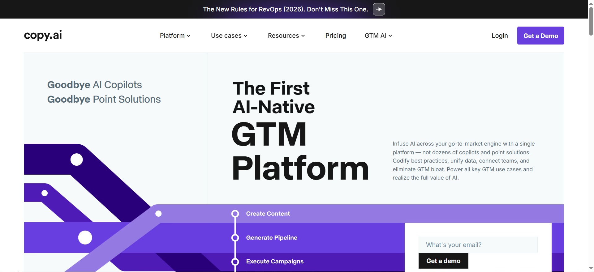
Task: Click the purple Get a Demo button
Action: pos(540,36)
